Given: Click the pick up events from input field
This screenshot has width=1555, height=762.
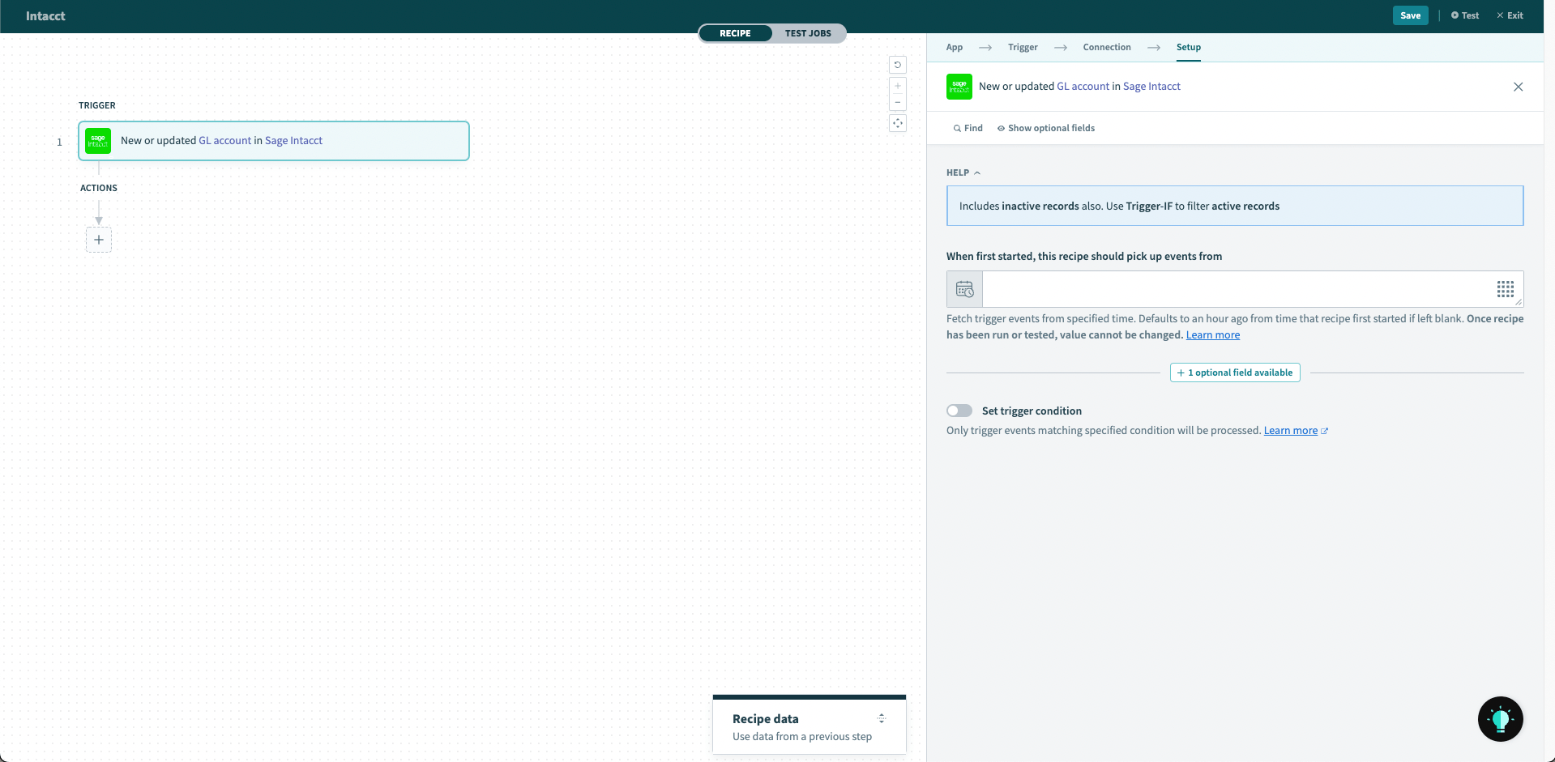Looking at the screenshot, I should click(1240, 288).
